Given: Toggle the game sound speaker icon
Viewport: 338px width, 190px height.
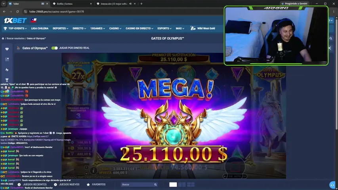Looking at the screenshot, I should [x=86, y=174].
